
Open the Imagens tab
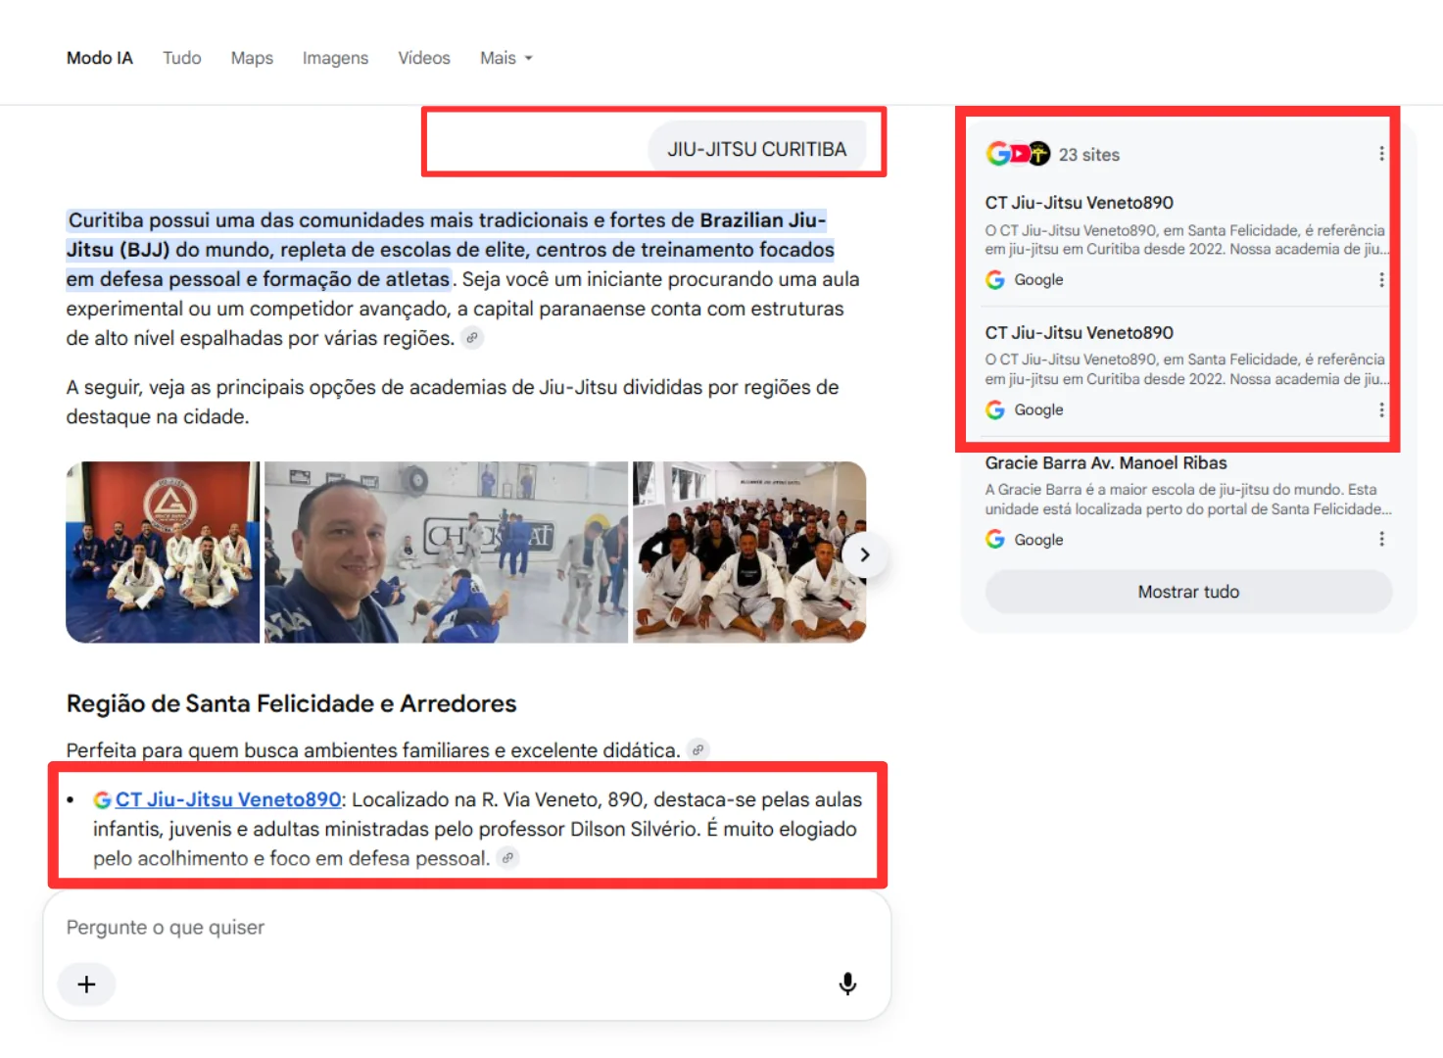335,58
